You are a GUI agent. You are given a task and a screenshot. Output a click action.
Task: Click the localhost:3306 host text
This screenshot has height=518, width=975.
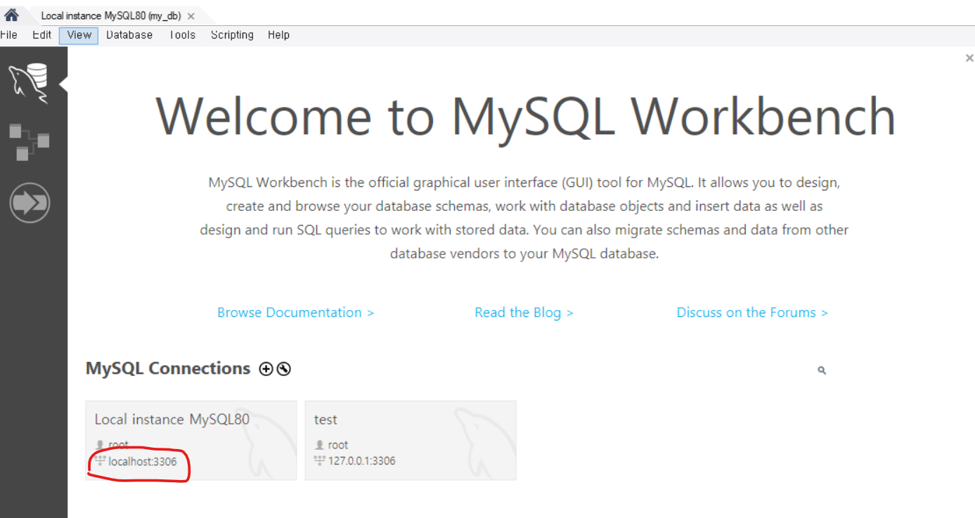tap(142, 461)
